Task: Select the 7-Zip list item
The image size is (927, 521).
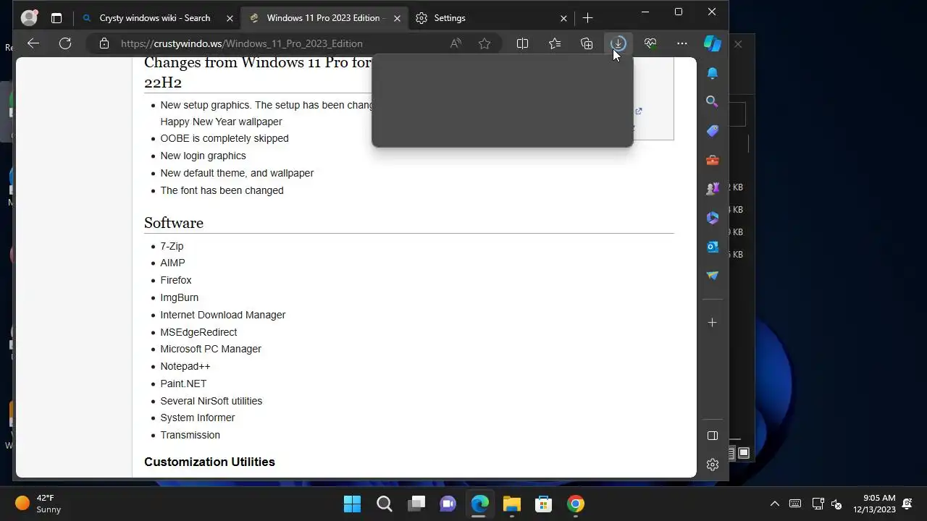Action: [172, 246]
